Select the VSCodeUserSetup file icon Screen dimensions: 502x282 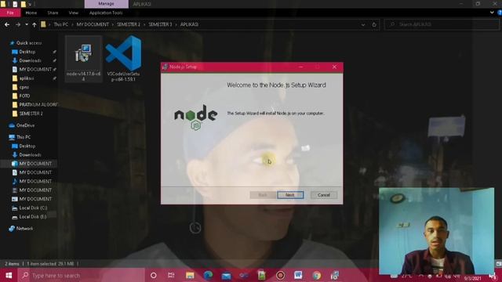click(x=124, y=59)
